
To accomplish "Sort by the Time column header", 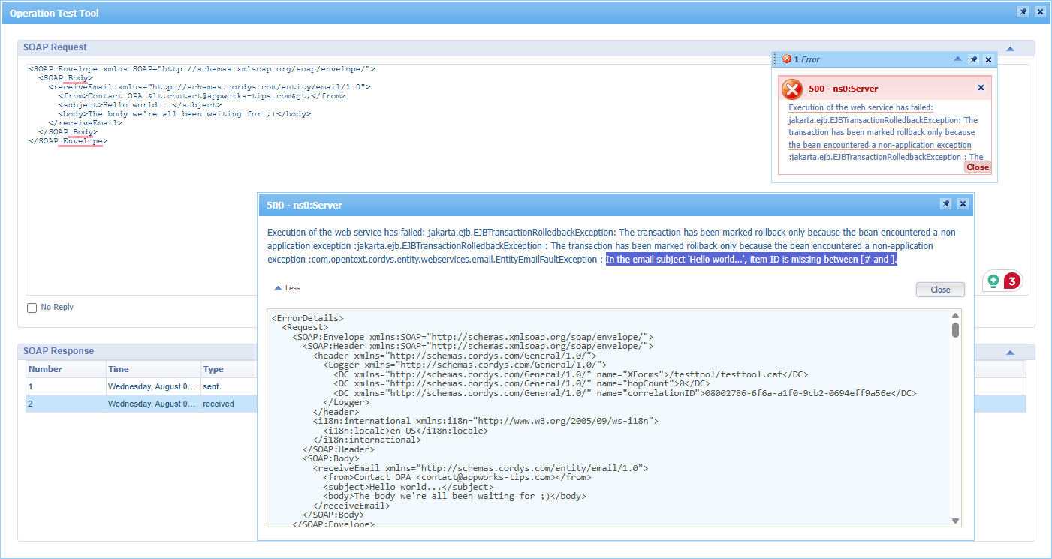I will click(x=119, y=369).
